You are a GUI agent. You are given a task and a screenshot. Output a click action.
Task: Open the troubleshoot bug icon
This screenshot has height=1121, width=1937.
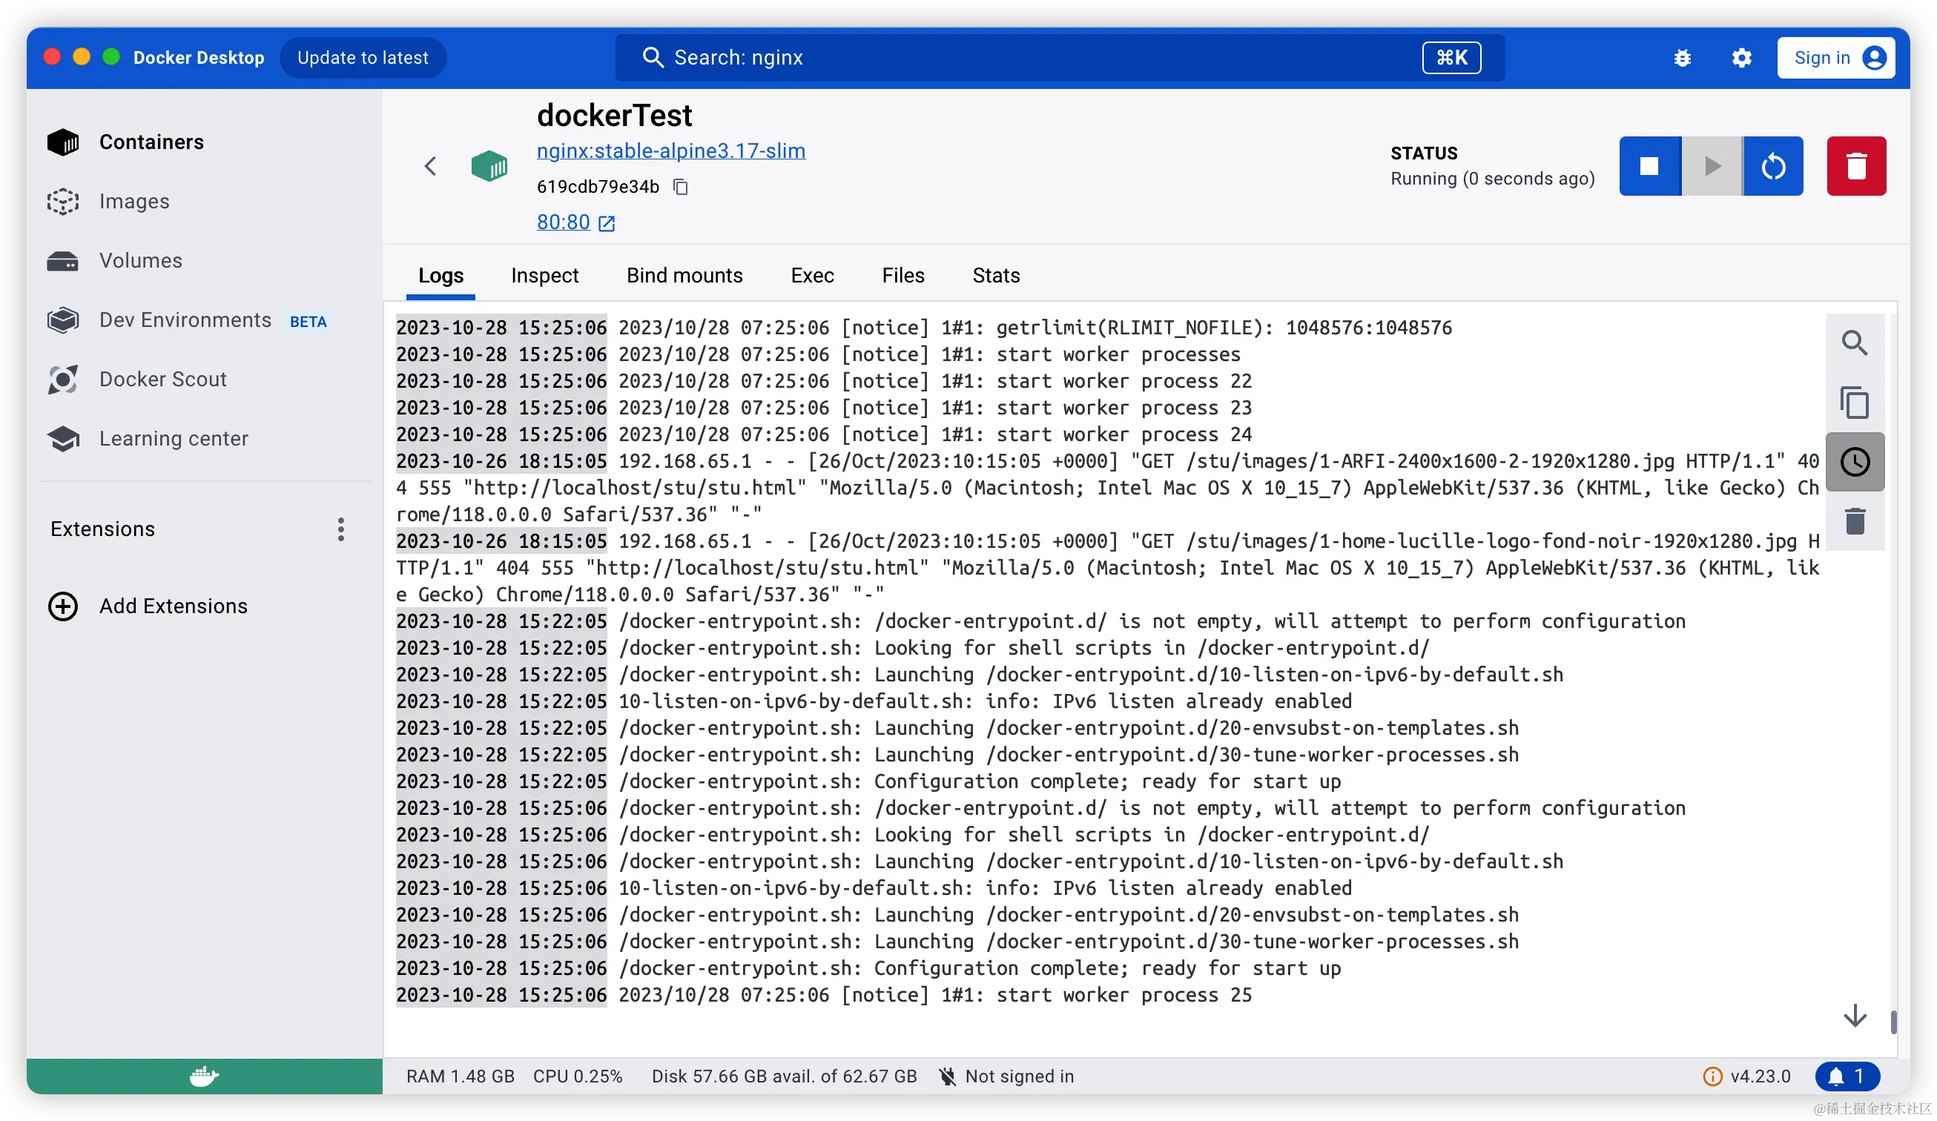pyautogui.click(x=1682, y=58)
